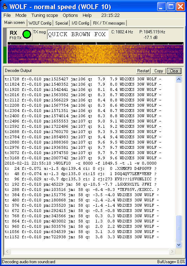Toggle the green RX/TX indicator light
187x266 pixels.
pyautogui.click(x=27, y=34)
